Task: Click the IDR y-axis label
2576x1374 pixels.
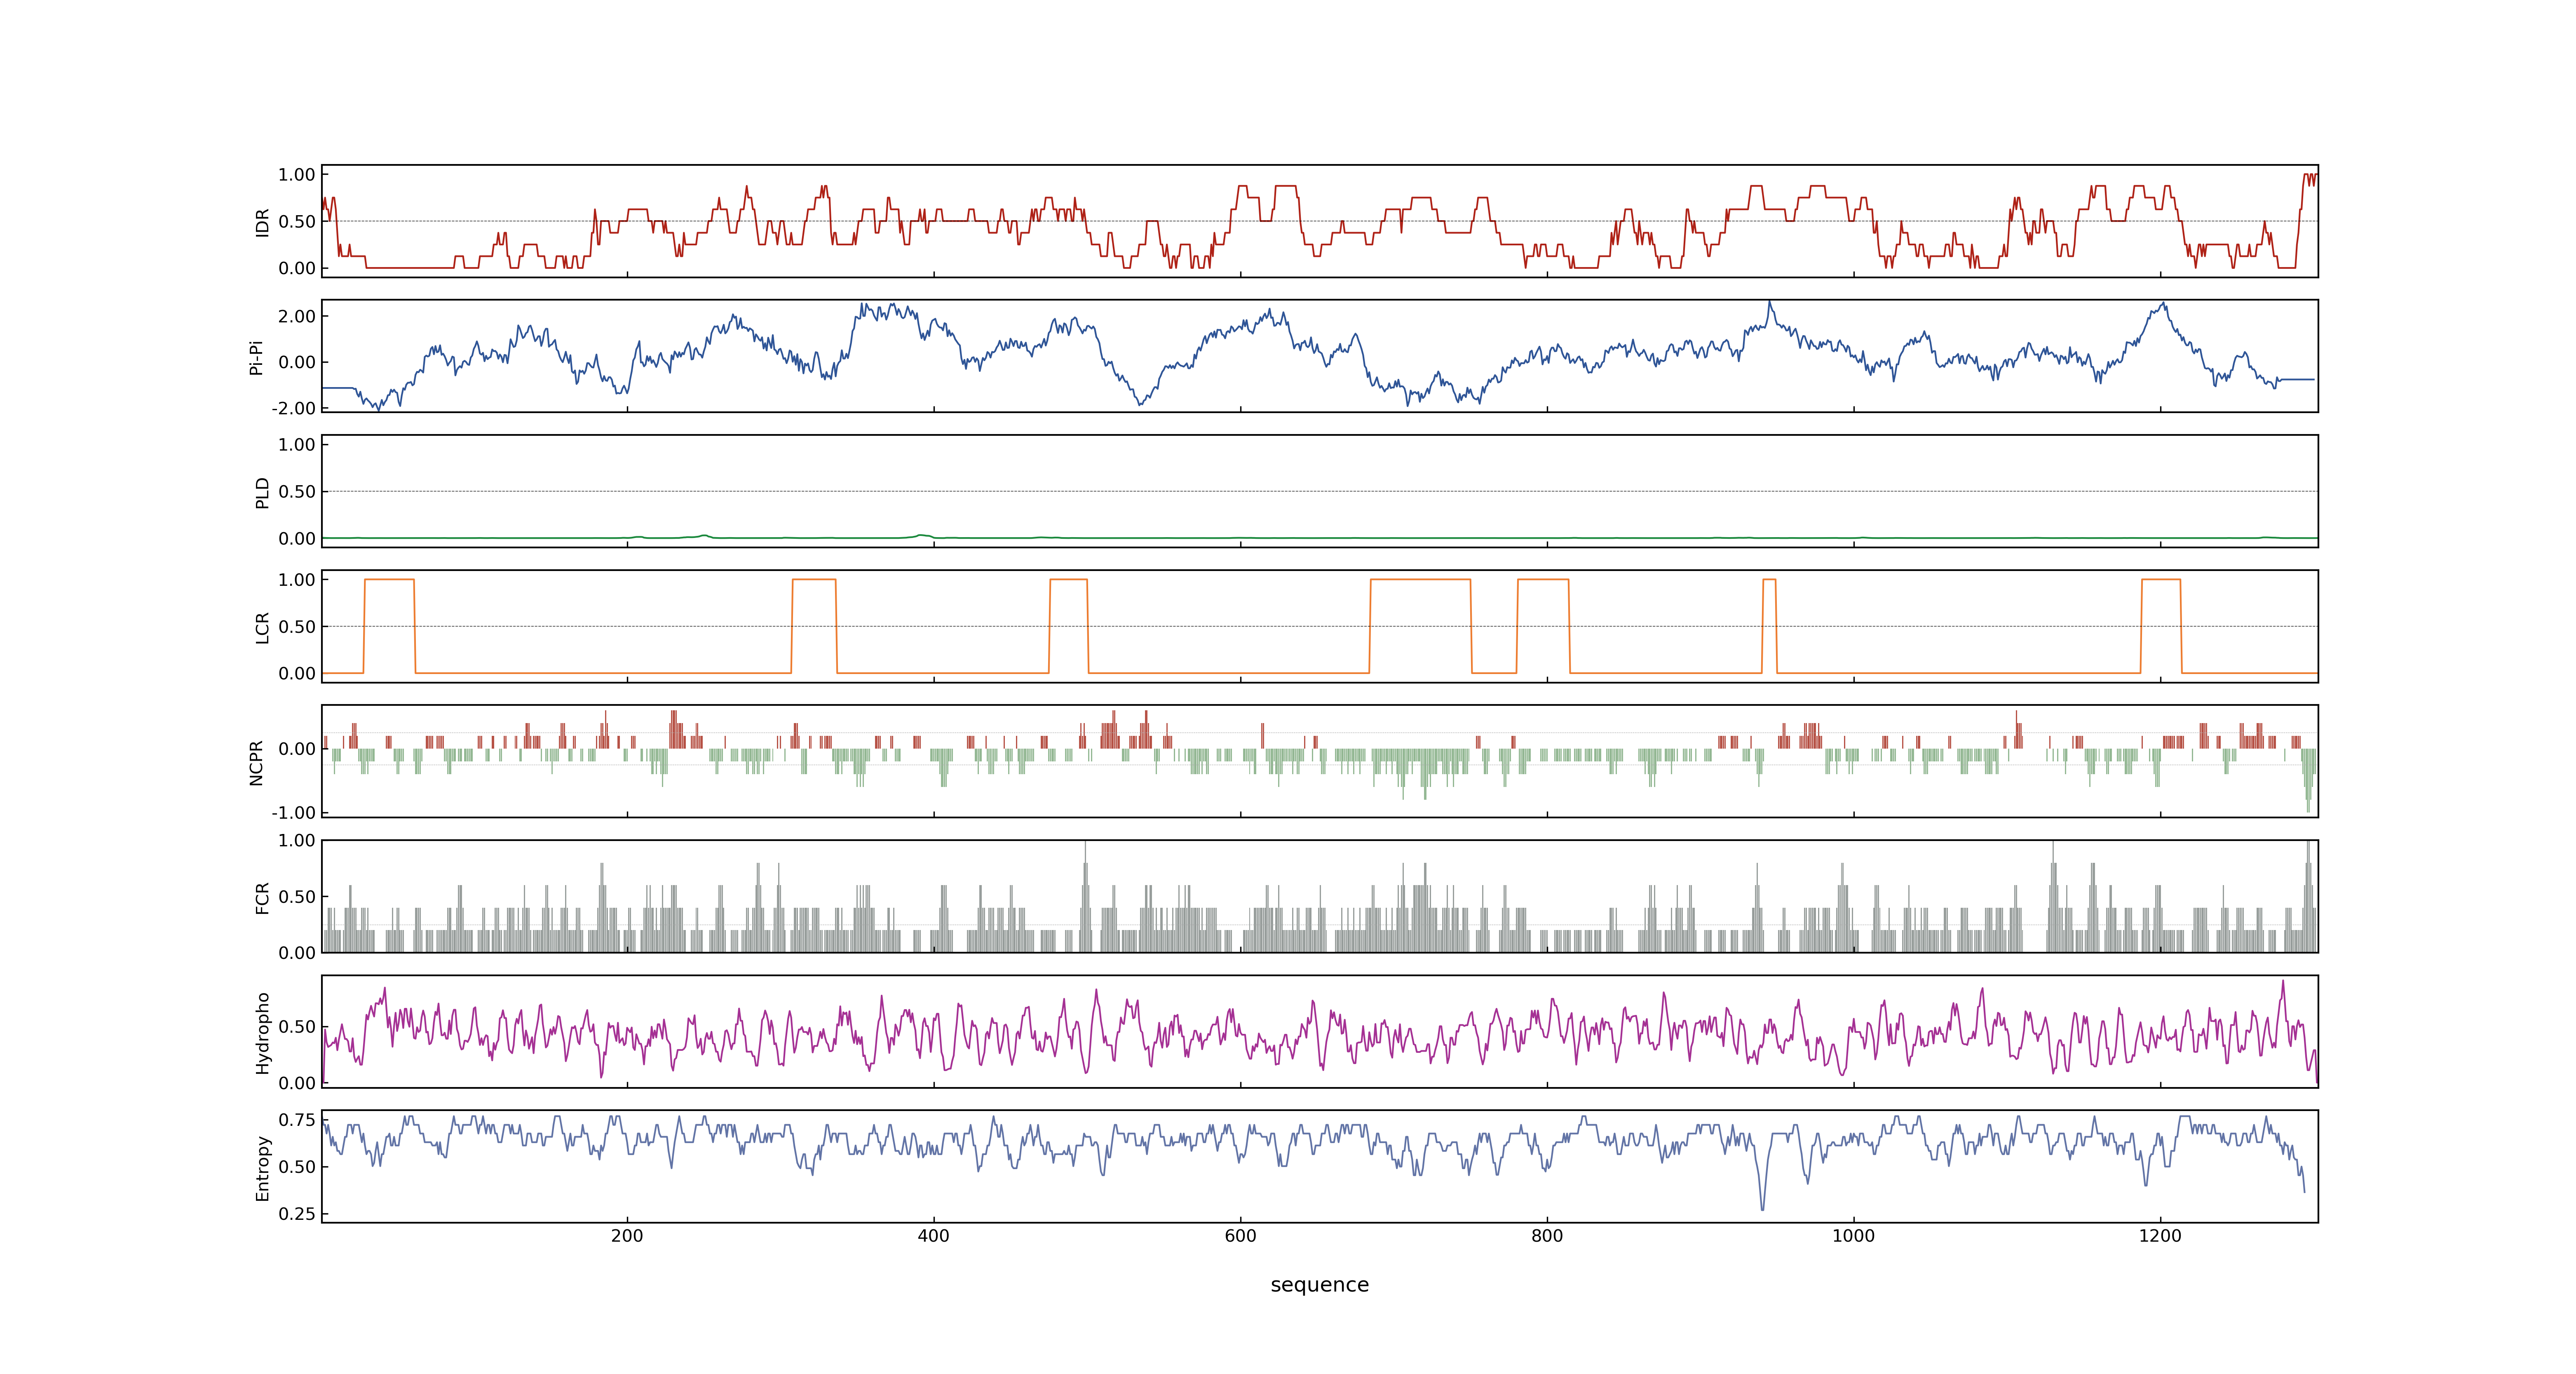Action: 262,222
